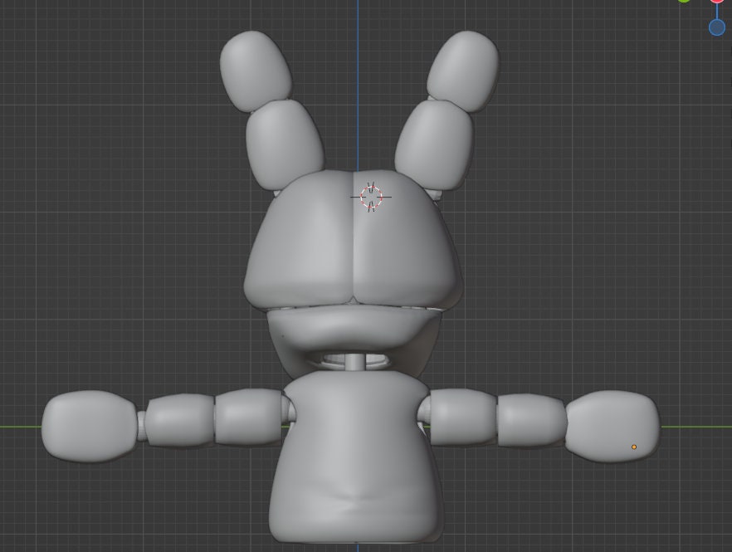Click the 3D cursor crosshair on the model's head
Image resolution: width=732 pixels, height=552 pixels.
point(370,197)
